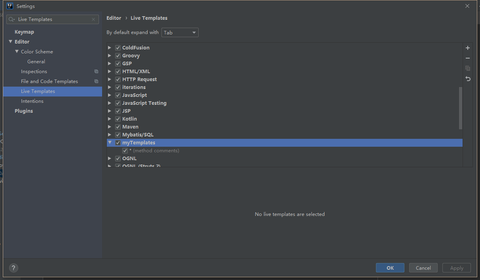The width and height of the screenshot is (480, 280).
Task: Remove the selected live template
Action: pyautogui.click(x=468, y=58)
